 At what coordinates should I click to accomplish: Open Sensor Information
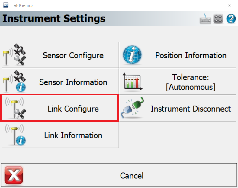(60, 82)
